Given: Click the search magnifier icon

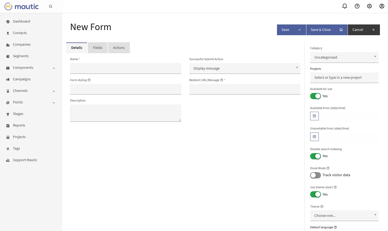Looking at the screenshot, I should coord(50,6).
